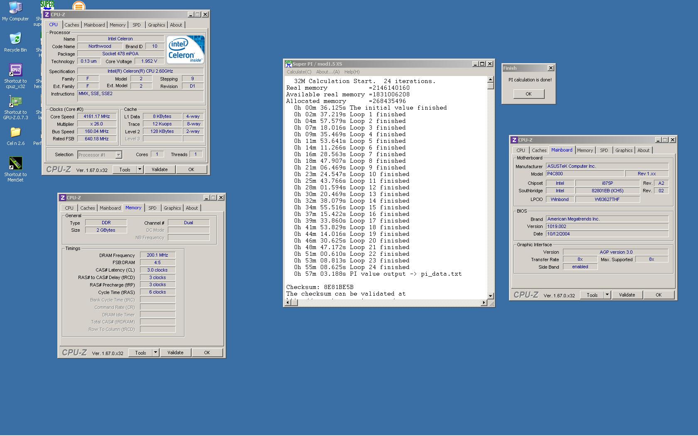698x436 pixels.
Task: Select the Shortcut to cpuz_x32 icon
Action: [x=15, y=76]
